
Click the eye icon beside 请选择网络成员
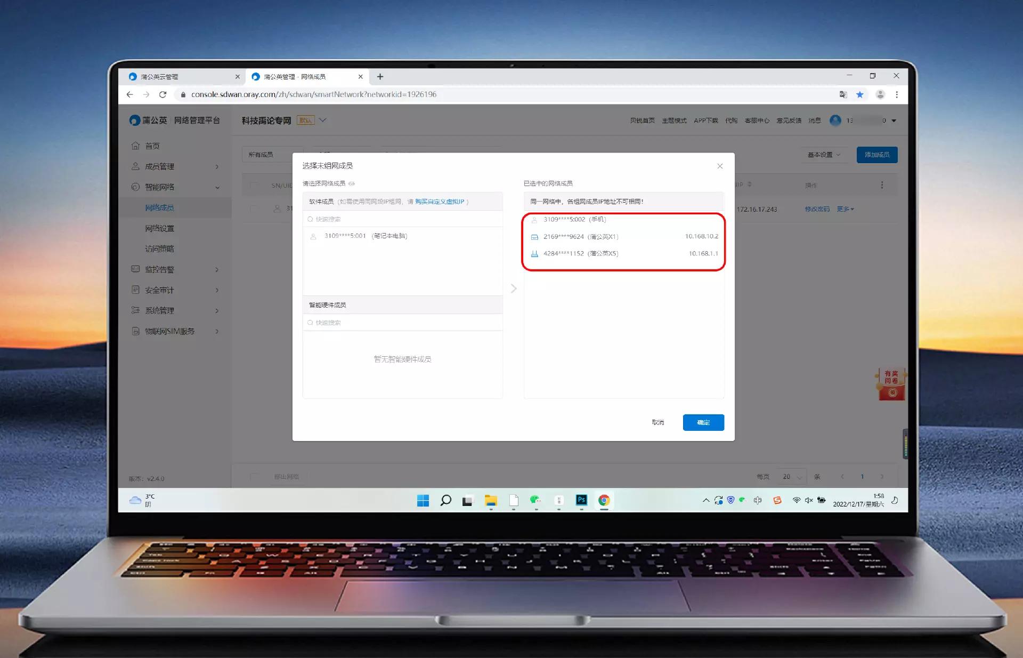(x=352, y=183)
